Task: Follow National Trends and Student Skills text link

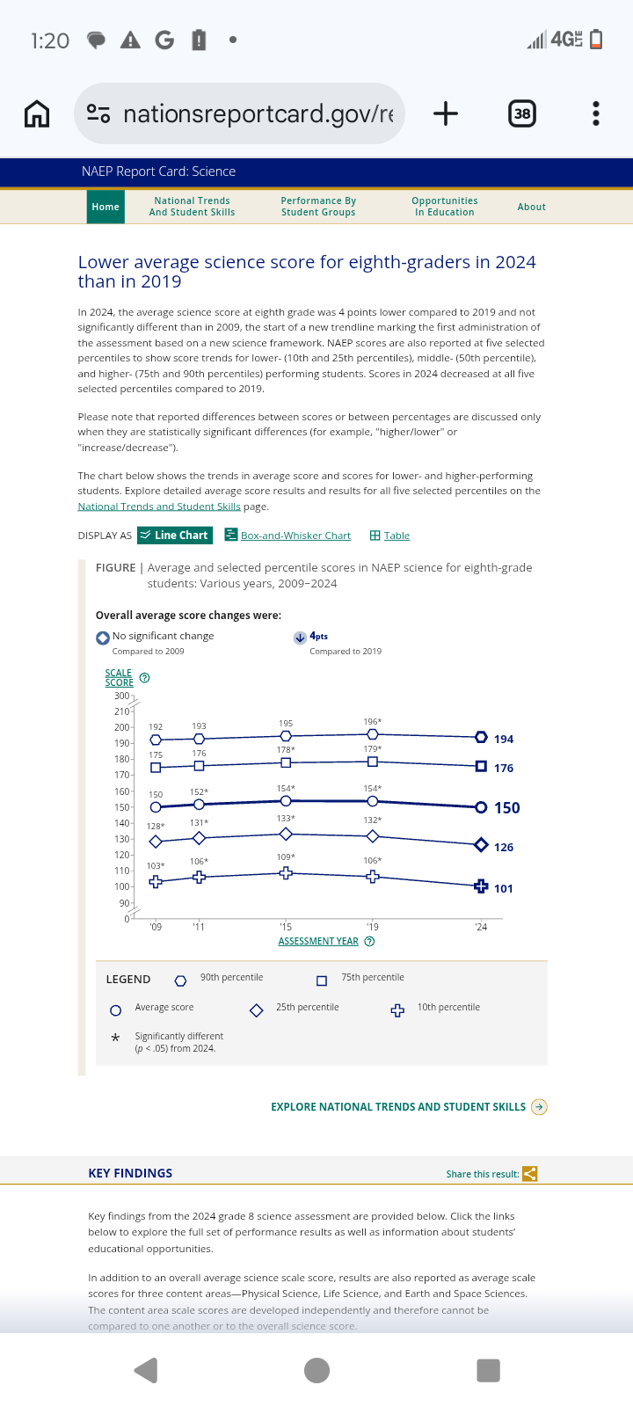Action: pyautogui.click(x=159, y=507)
